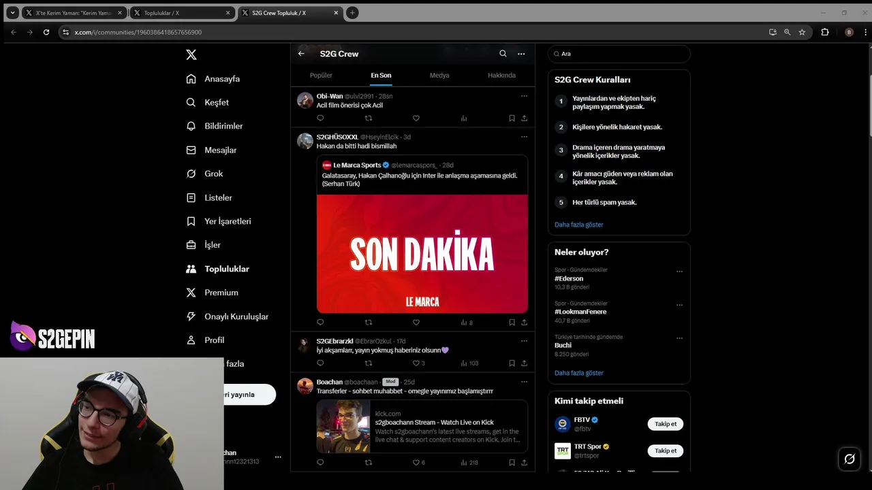Click the Onaylı Kuruluşlar lightning icon
The width and height of the screenshot is (872, 490).
(191, 316)
